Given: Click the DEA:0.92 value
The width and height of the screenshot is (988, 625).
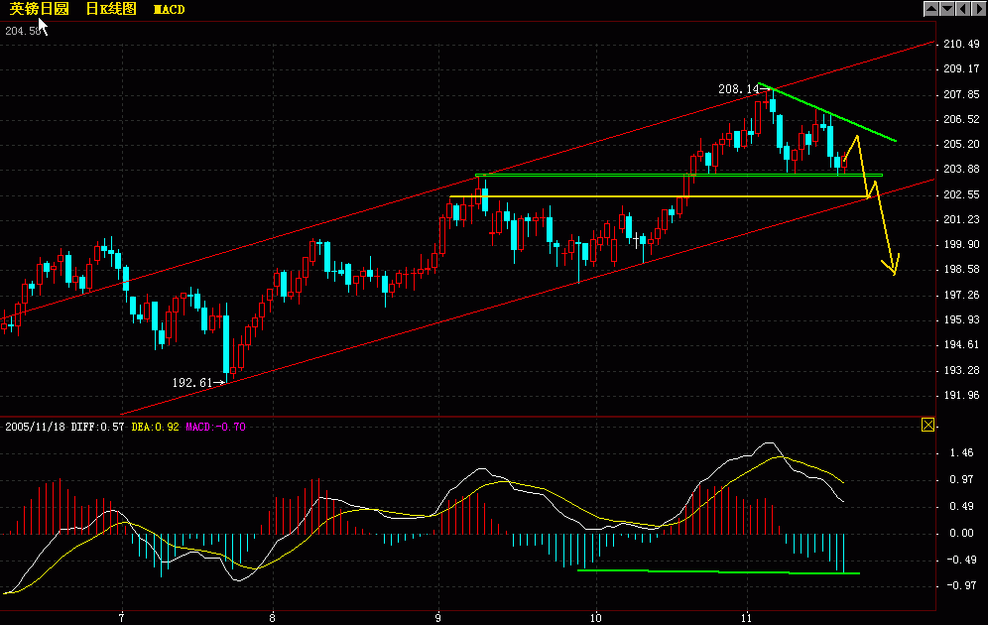Looking at the screenshot, I should coord(155,427).
